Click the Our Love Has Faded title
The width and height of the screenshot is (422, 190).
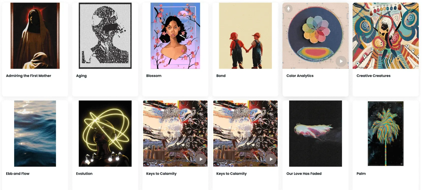point(304,173)
